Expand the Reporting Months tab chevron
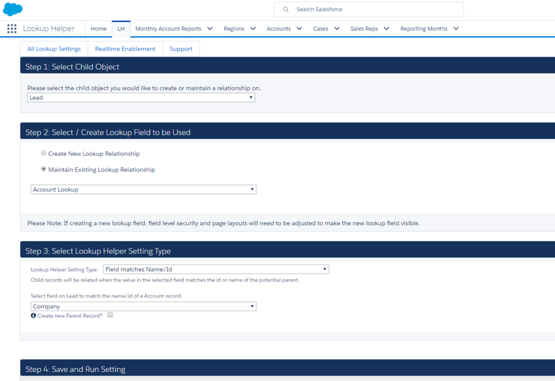The height and width of the screenshot is (381, 555). click(456, 29)
